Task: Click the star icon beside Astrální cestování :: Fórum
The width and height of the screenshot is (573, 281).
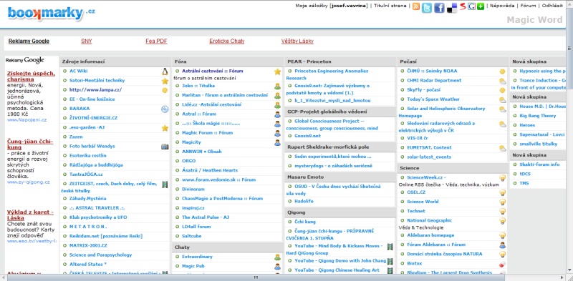Action: tap(277, 72)
